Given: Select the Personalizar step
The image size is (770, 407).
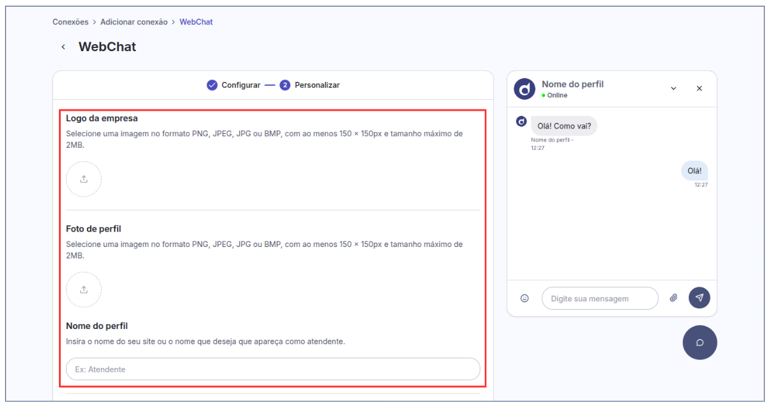Looking at the screenshot, I should 310,85.
